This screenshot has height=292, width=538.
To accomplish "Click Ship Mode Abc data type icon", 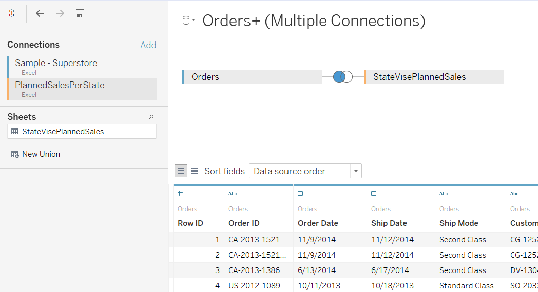I will [444, 193].
